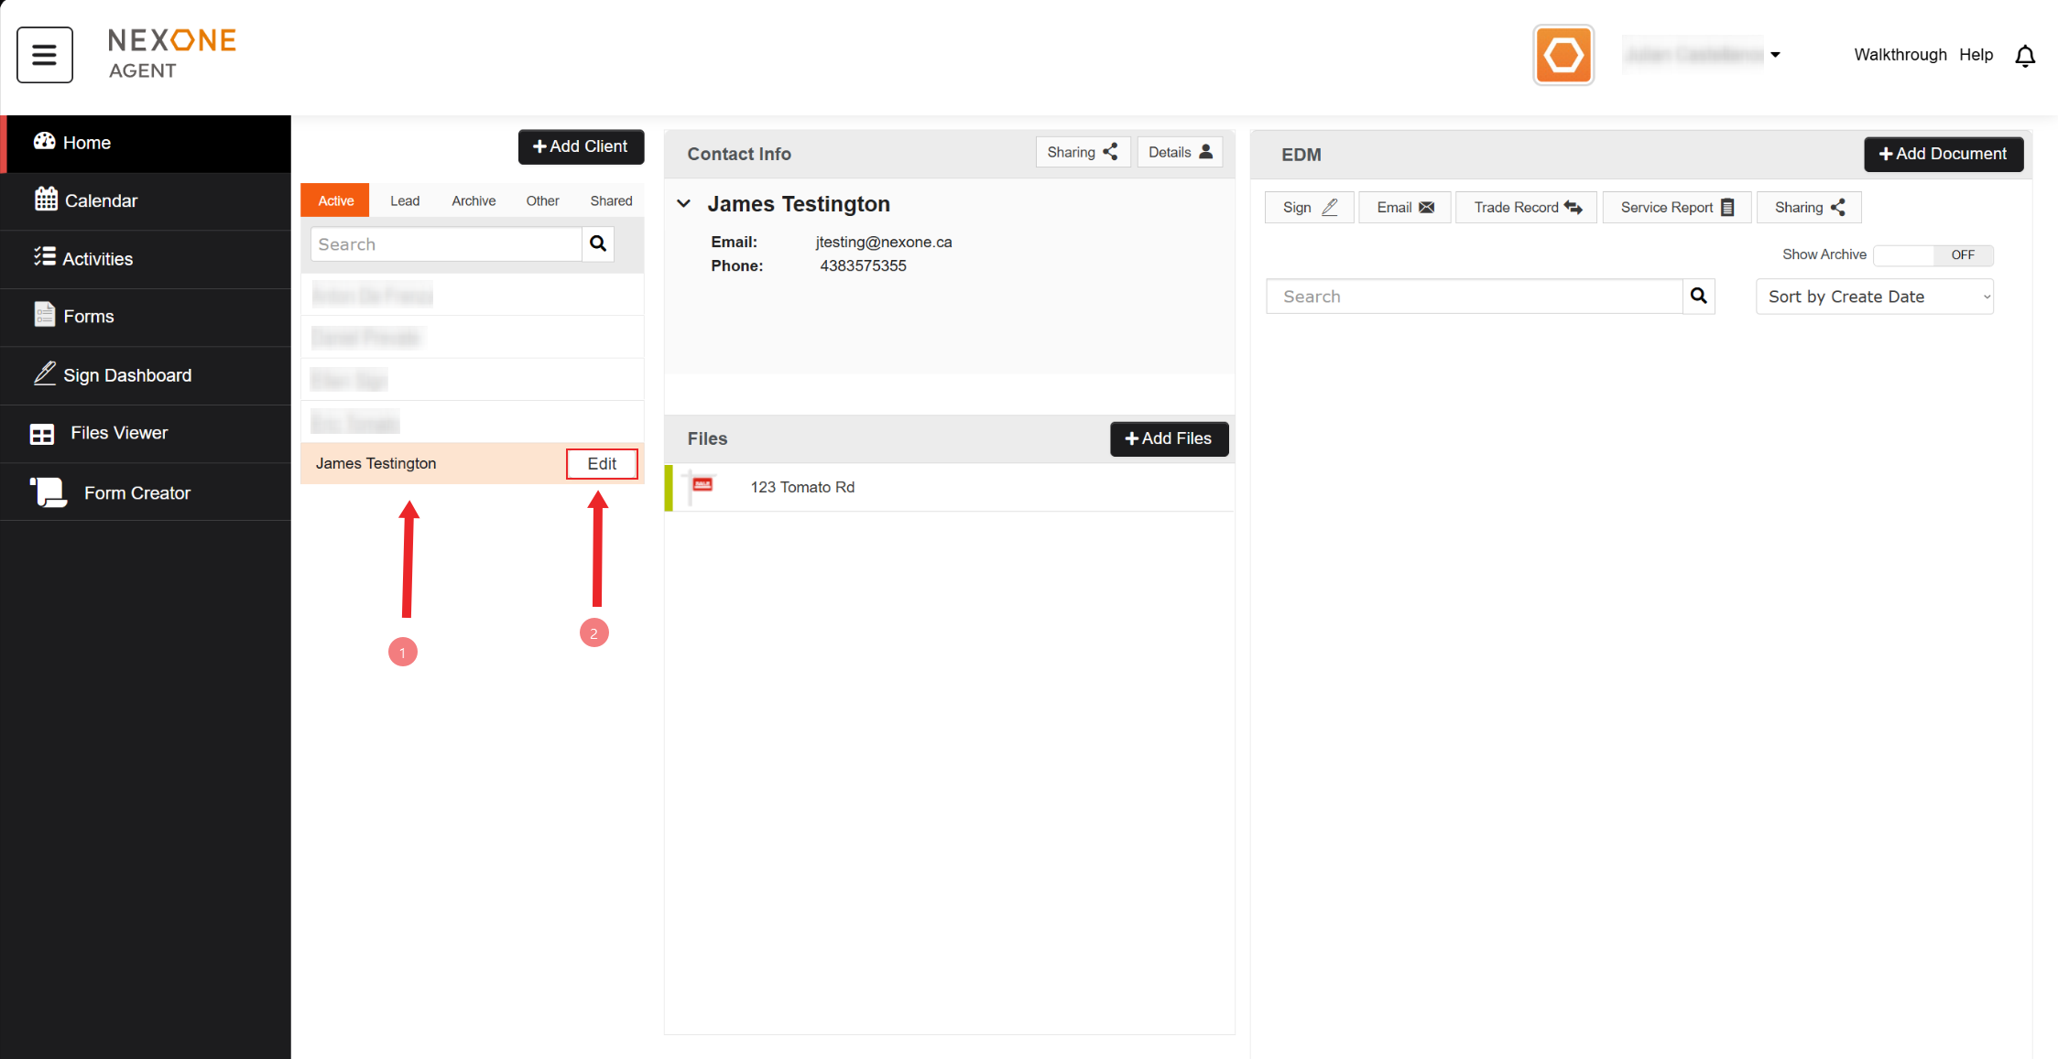The image size is (2058, 1059).
Task: Click the Add Client button
Action: pos(581,146)
